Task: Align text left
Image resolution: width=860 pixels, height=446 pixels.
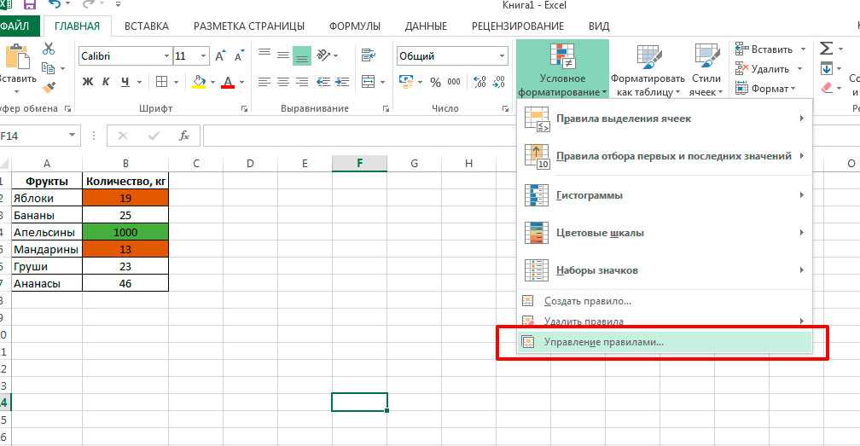Action: point(264,82)
